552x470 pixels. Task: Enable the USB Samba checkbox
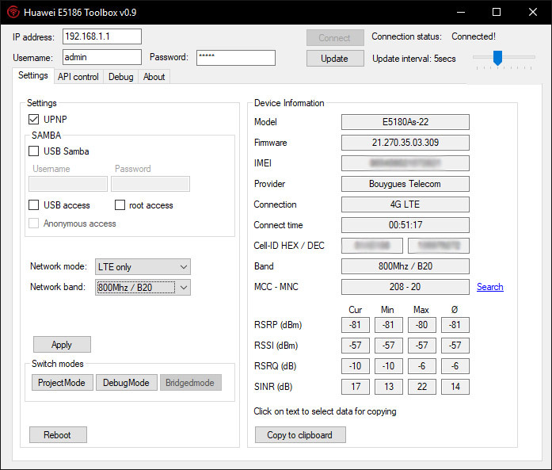click(x=33, y=151)
